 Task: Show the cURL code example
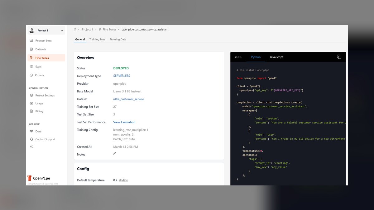pos(238,57)
